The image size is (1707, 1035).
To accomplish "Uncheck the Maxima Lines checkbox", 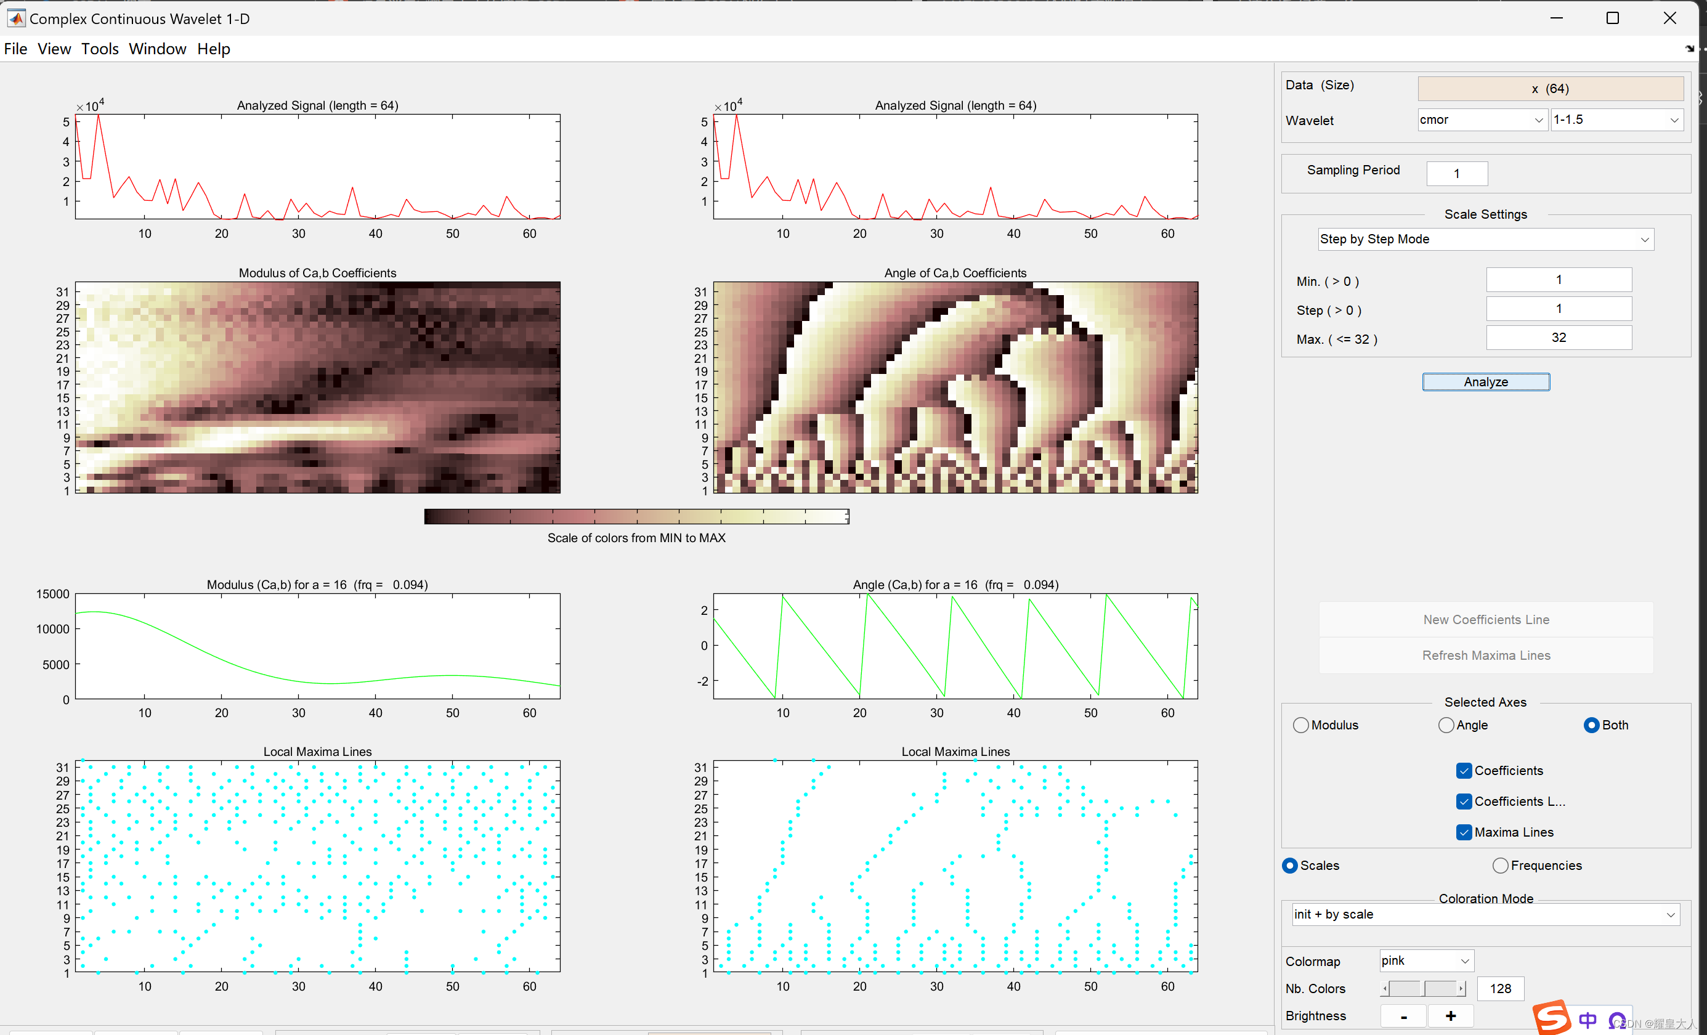I will coord(1463,832).
